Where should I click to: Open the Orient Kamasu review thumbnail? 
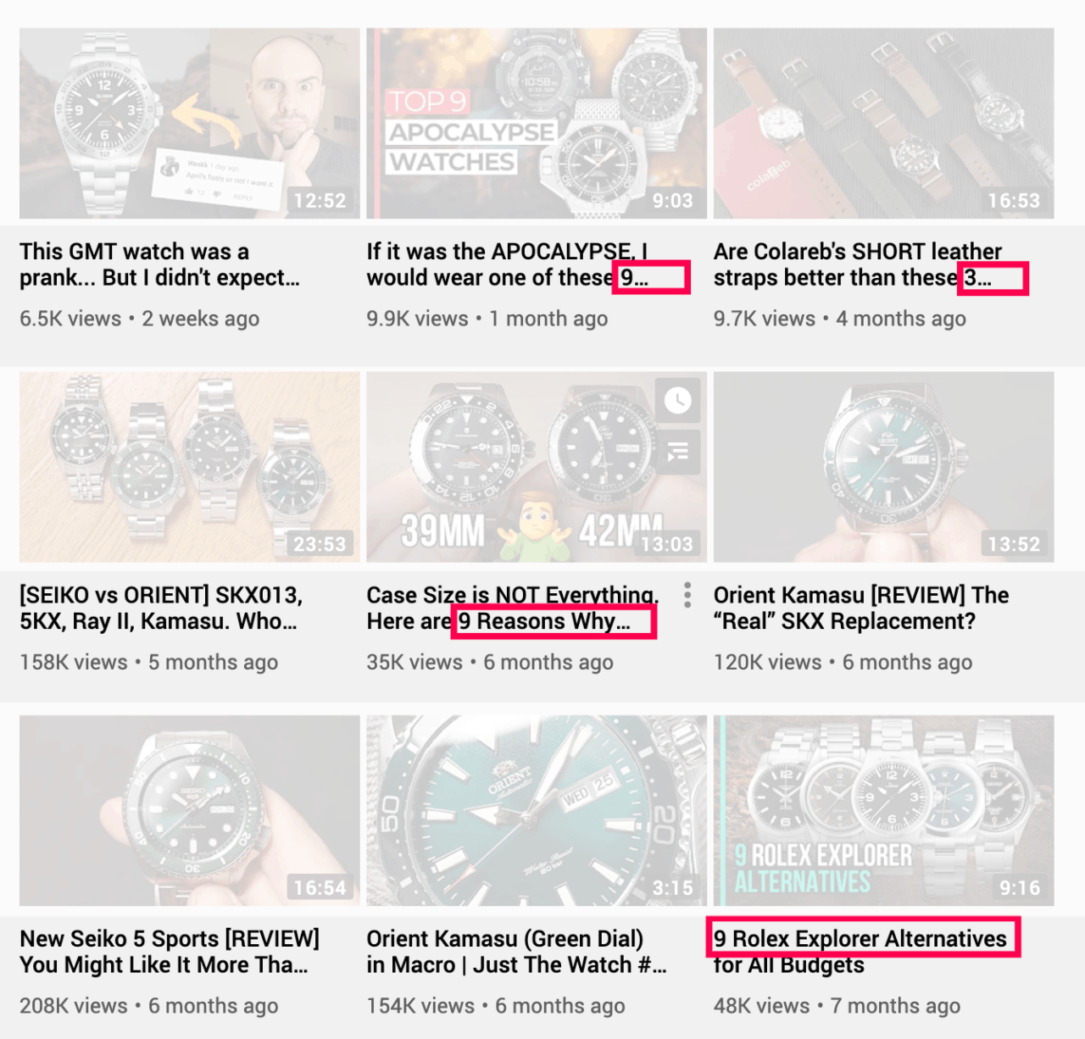coord(884,467)
